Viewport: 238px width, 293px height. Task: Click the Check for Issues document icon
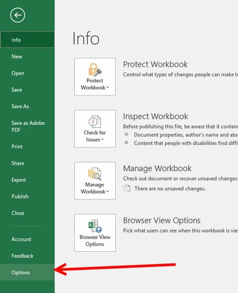(x=95, y=121)
